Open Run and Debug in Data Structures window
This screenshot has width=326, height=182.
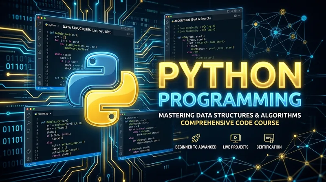pyautogui.click(x=39, y=45)
